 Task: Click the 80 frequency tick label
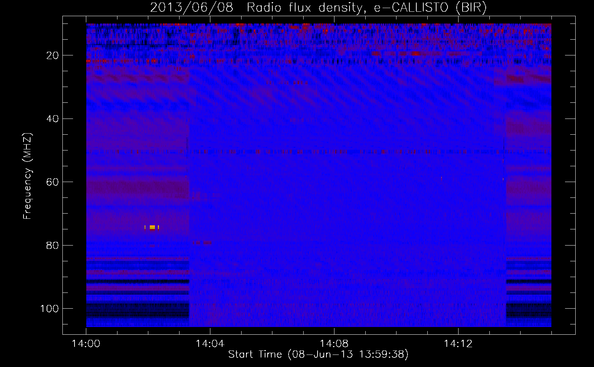52,245
